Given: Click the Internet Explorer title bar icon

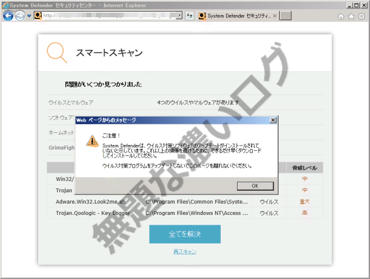Looking at the screenshot, I should (x=6, y=5).
